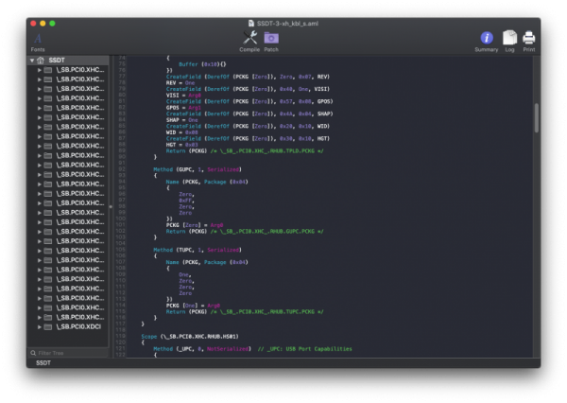Expand the \_SB.PCI0.XDCI tree node
Viewport: 567px width, 403px height.
pyautogui.click(x=39, y=325)
